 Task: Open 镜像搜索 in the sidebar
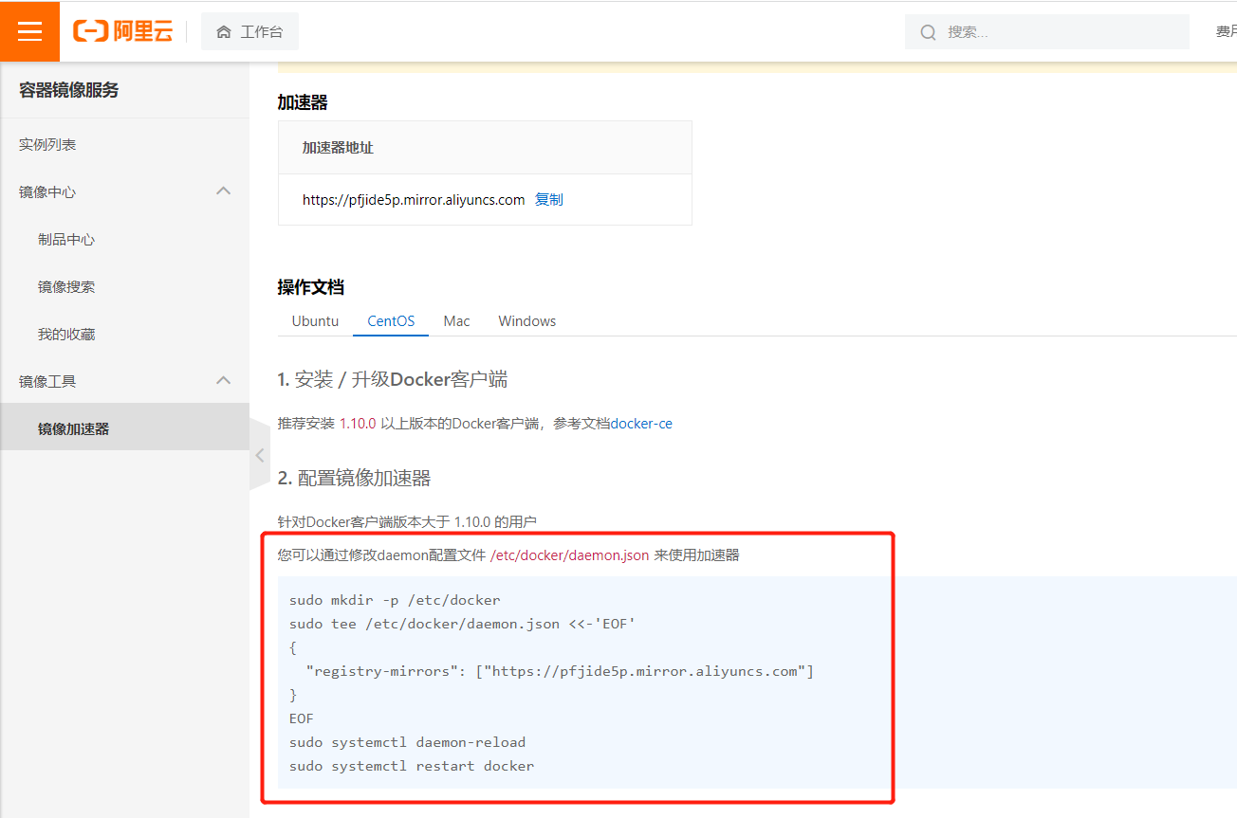[66, 287]
